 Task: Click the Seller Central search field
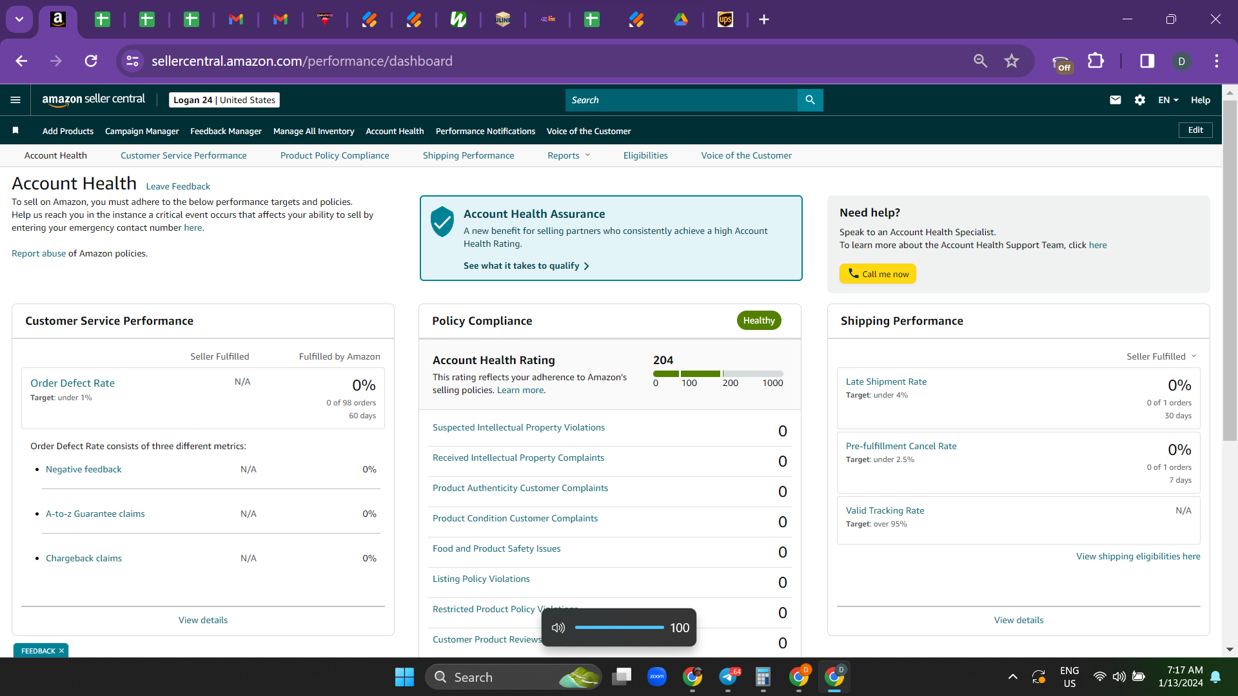[681, 100]
